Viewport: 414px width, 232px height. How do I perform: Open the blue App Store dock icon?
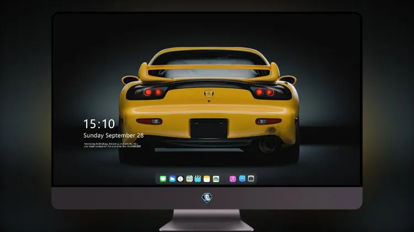242,179
